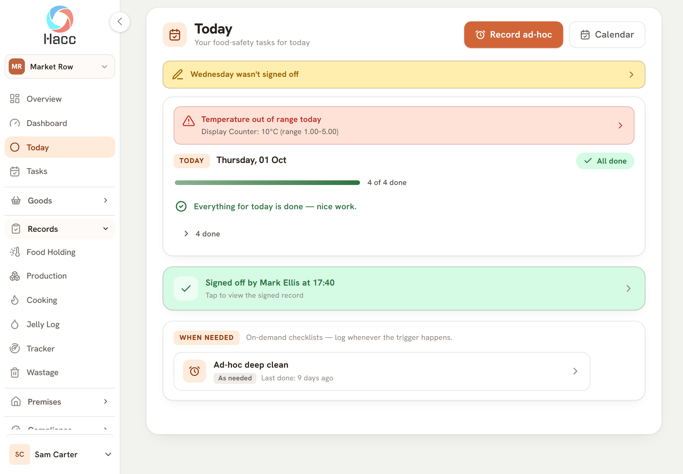Open Wastage records

coord(60,373)
